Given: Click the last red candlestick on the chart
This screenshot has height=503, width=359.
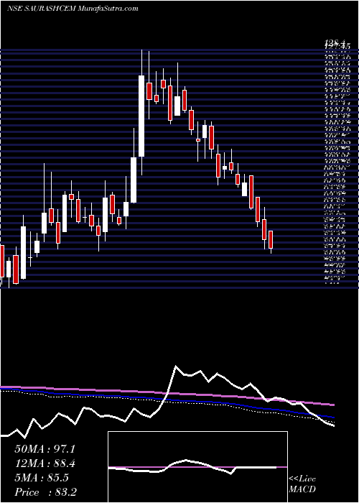Looking at the screenshot, I should pos(271,239).
